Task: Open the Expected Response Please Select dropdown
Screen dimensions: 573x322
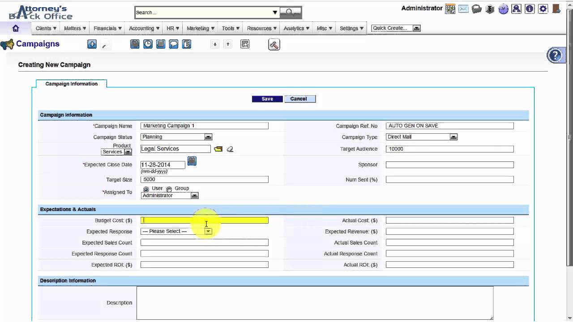Action: click(x=176, y=231)
